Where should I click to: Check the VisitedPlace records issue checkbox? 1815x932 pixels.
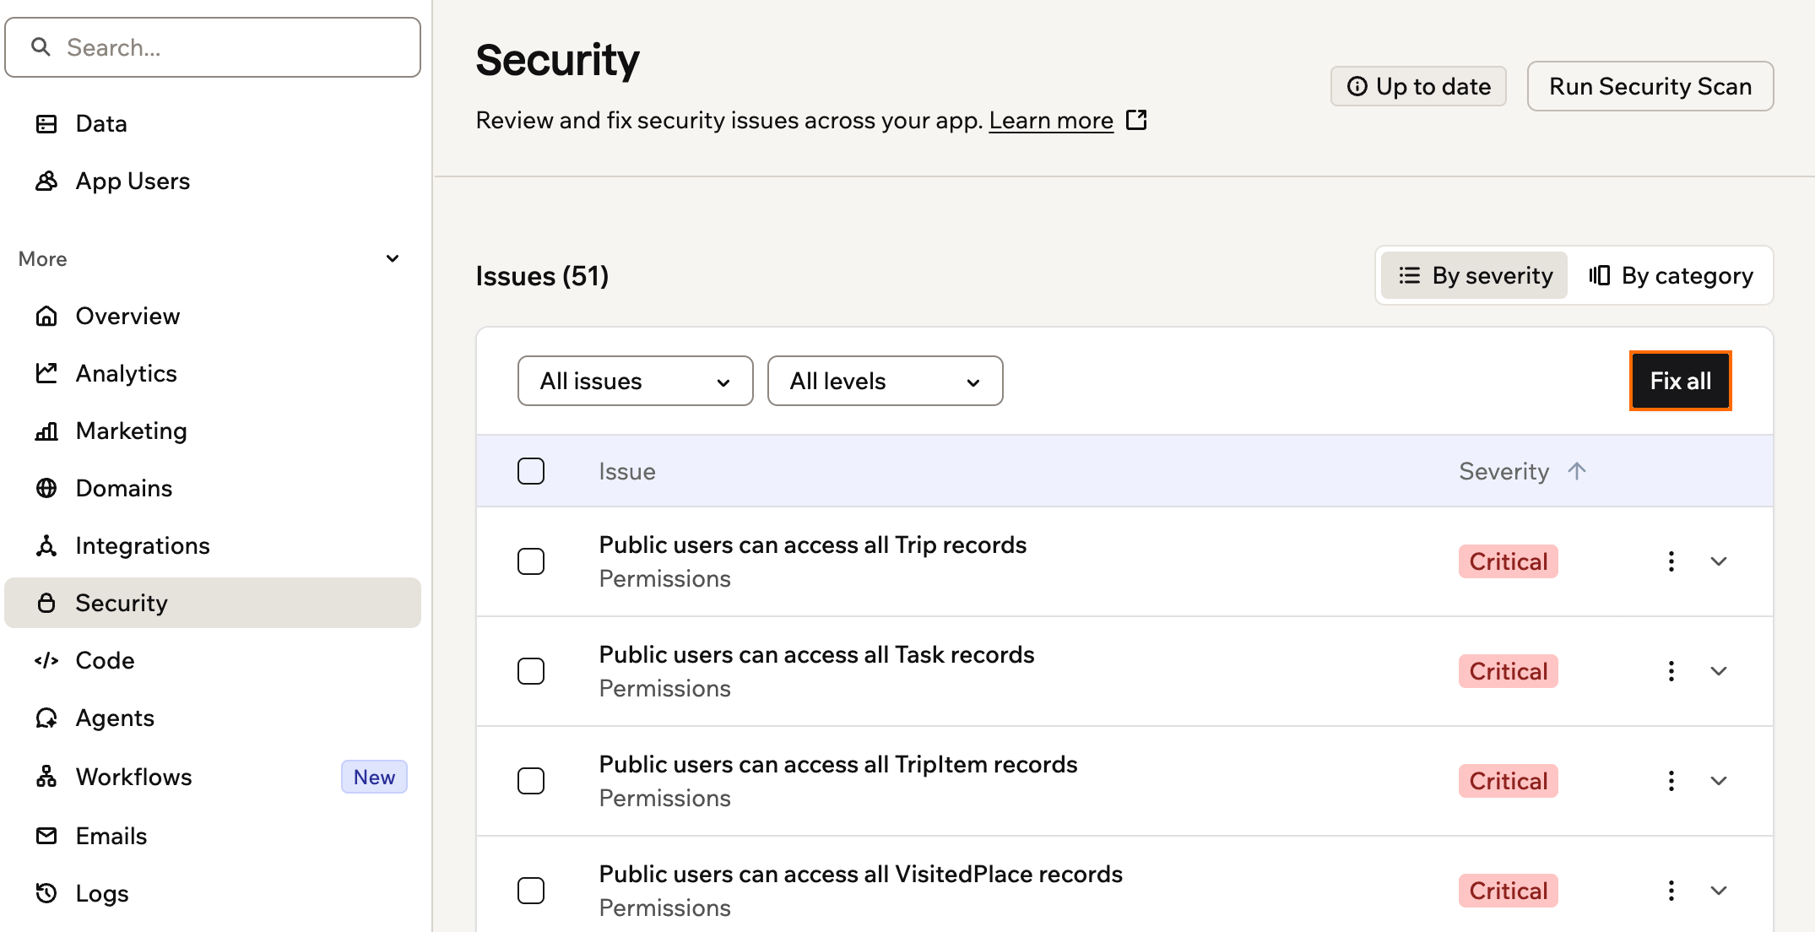point(531,891)
